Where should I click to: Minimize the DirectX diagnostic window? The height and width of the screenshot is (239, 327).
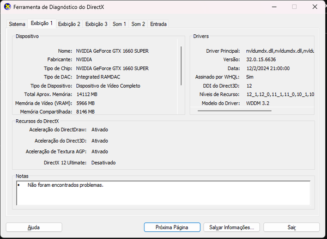(x=269, y=7)
